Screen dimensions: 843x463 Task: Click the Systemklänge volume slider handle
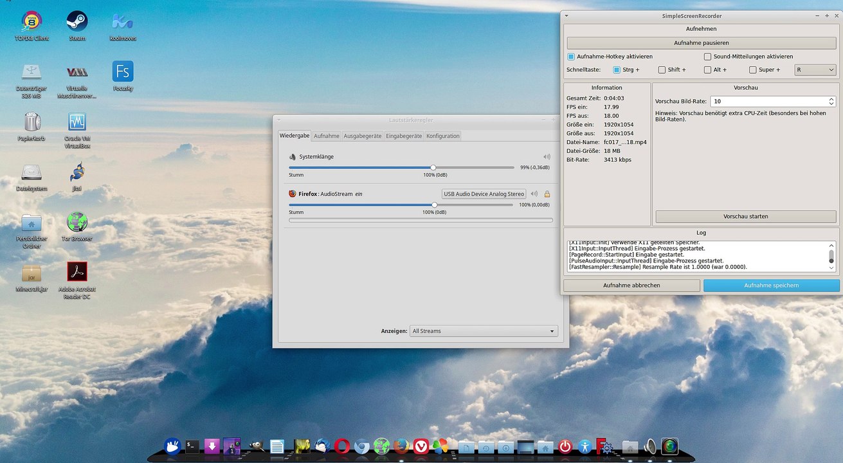point(433,168)
